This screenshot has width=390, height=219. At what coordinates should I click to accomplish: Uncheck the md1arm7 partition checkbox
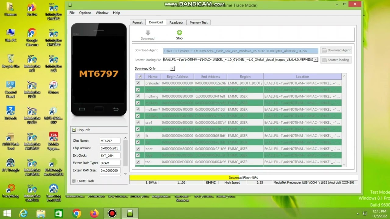(138, 109)
